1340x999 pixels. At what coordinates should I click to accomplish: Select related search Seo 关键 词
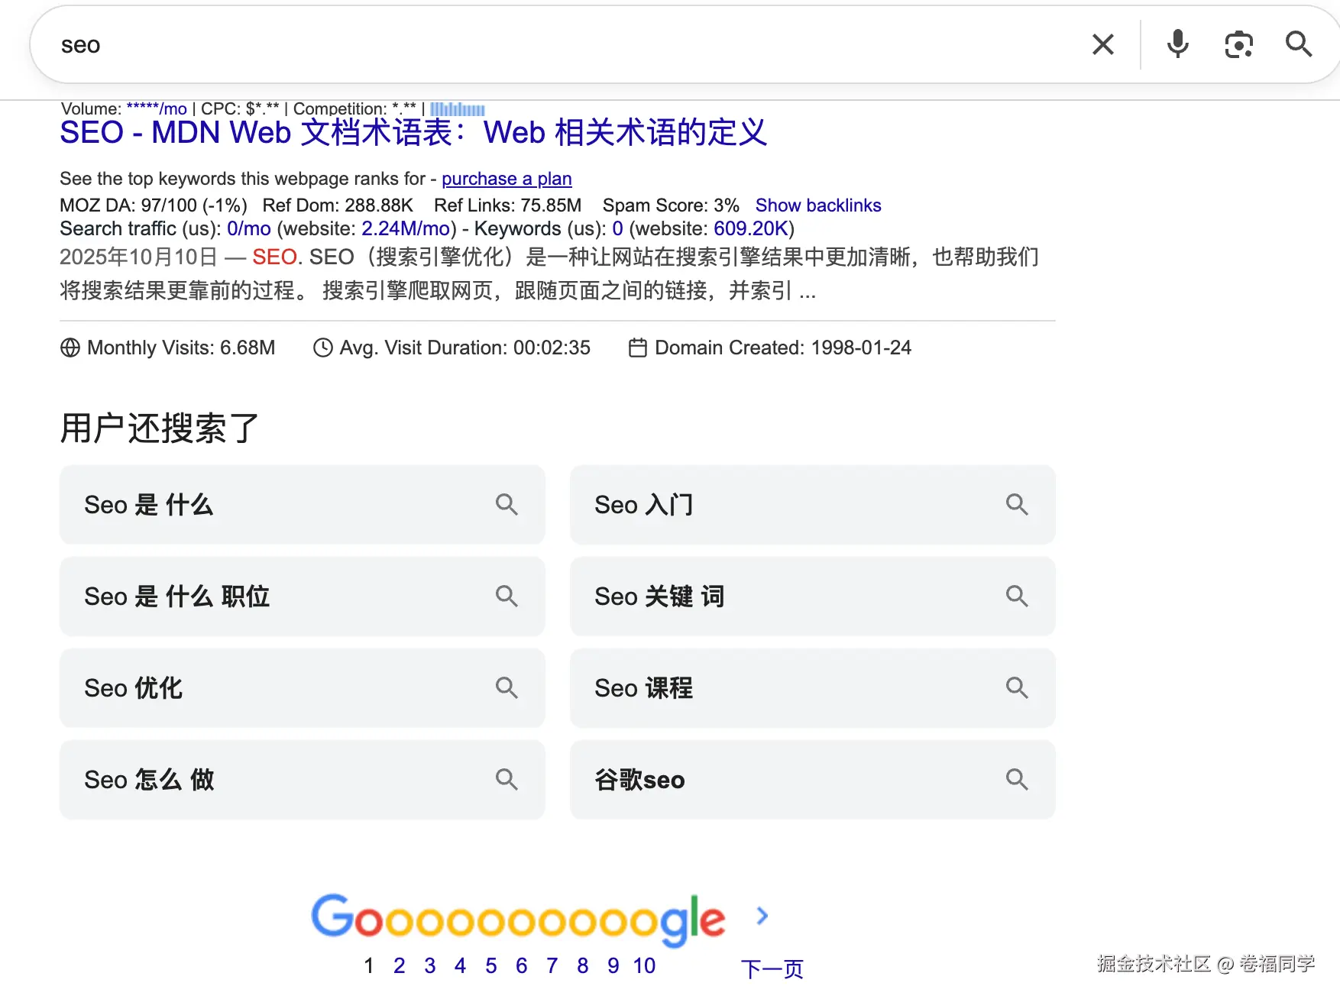813,596
